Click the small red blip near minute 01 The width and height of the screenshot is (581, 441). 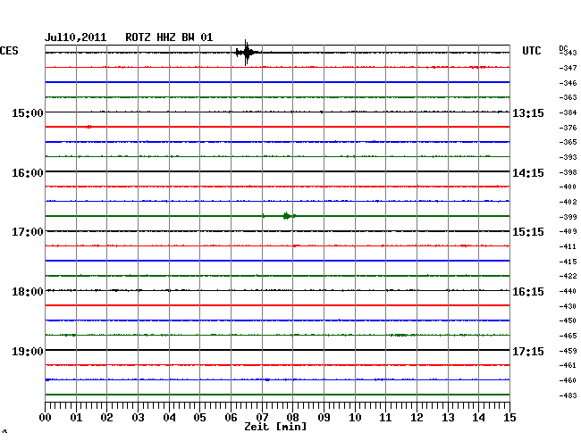pyautogui.click(x=88, y=127)
